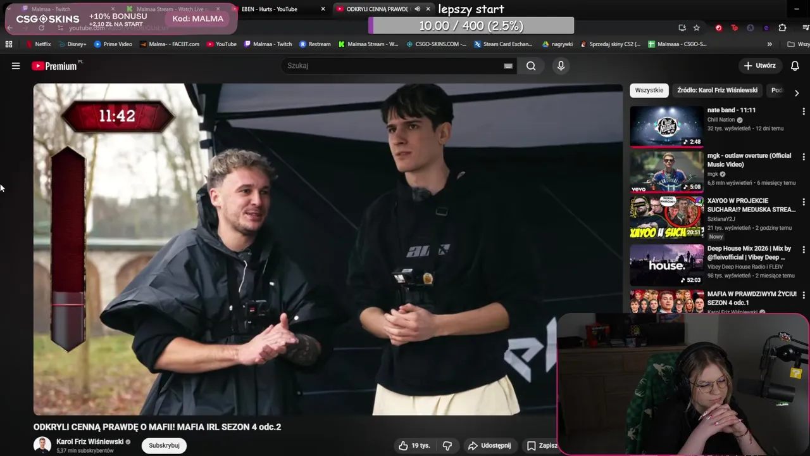Screen dimensions: 810x456
Task: Open Malmaa Stream bookmark with the green K icon
Action: tap(368, 44)
